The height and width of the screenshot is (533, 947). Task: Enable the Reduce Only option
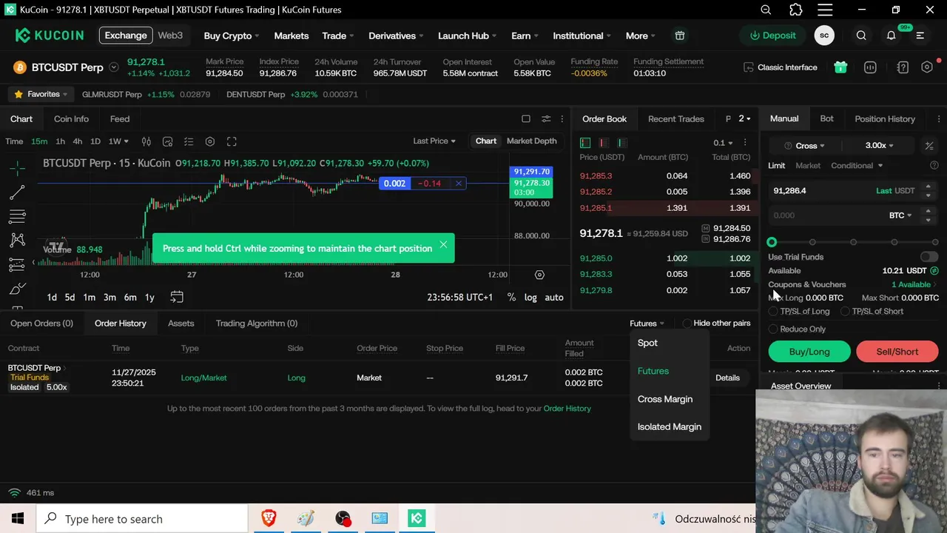coord(773,329)
